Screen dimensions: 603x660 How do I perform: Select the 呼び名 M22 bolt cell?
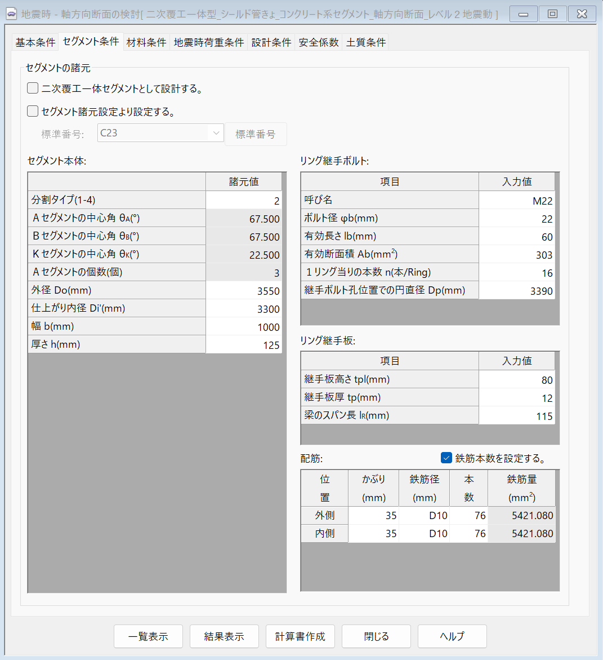click(x=516, y=201)
